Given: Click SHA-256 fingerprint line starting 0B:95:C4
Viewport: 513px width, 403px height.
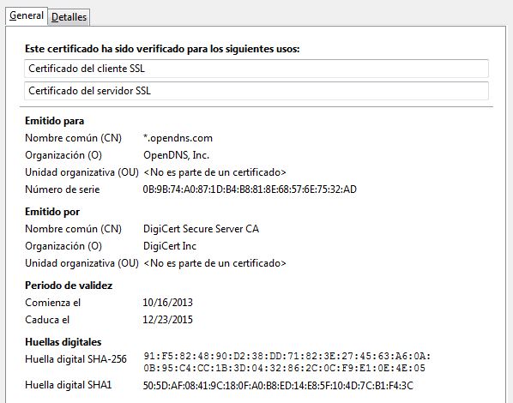Looking at the screenshot, I should pos(284,368).
